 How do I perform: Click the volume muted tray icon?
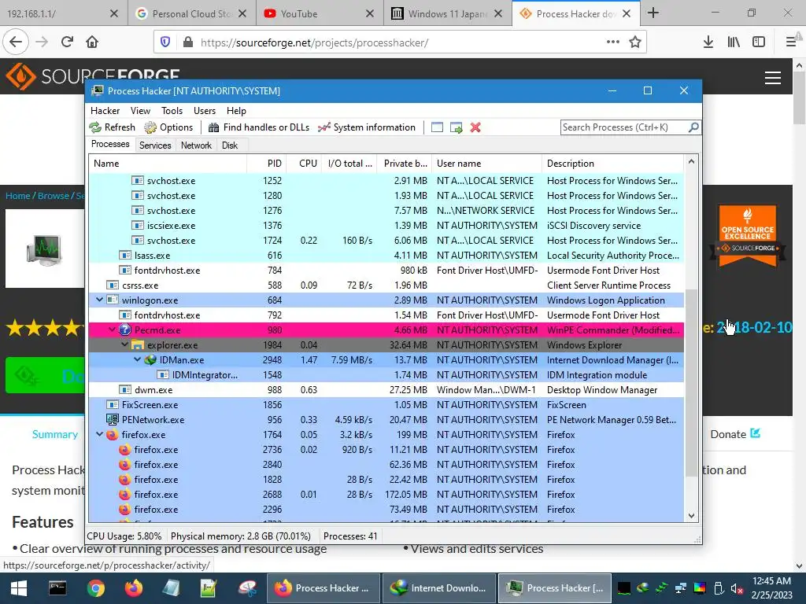736,588
